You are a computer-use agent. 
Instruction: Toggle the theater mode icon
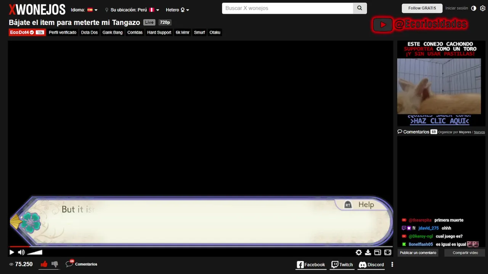pyautogui.click(x=377, y=252)
